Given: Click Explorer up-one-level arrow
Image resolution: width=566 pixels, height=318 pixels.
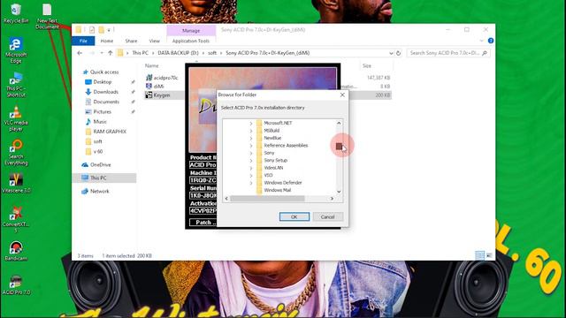Looking at the screenshot, I should pos(110,53).
